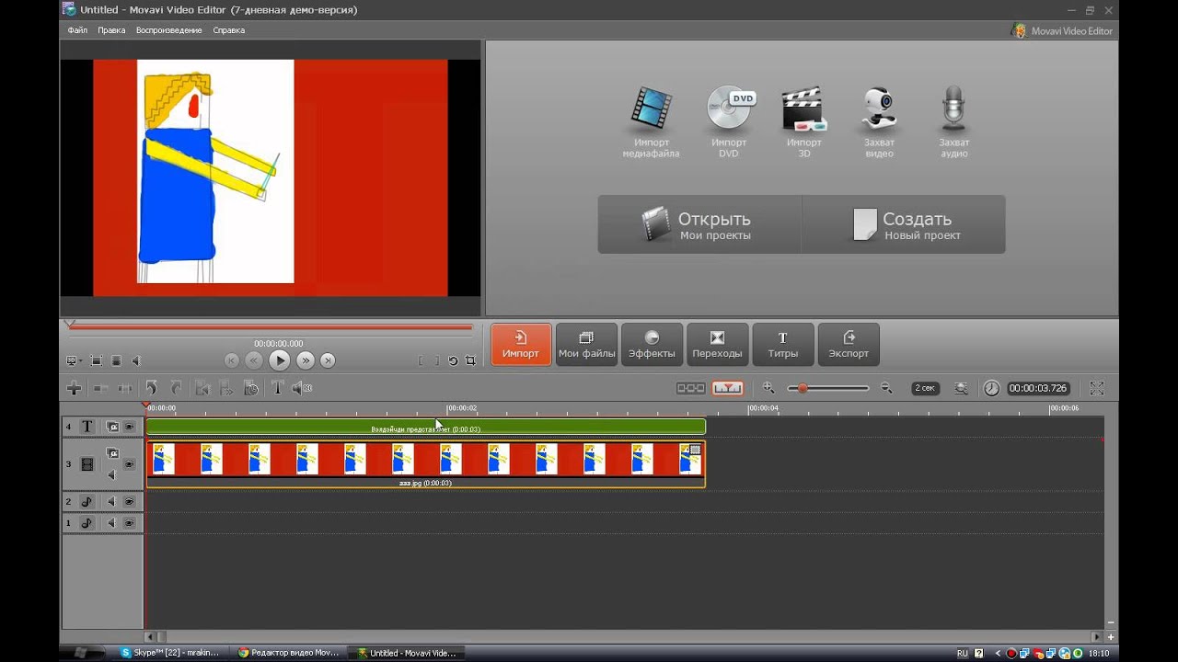Click the timecode field 00:00:03.726

[1038, 389]
